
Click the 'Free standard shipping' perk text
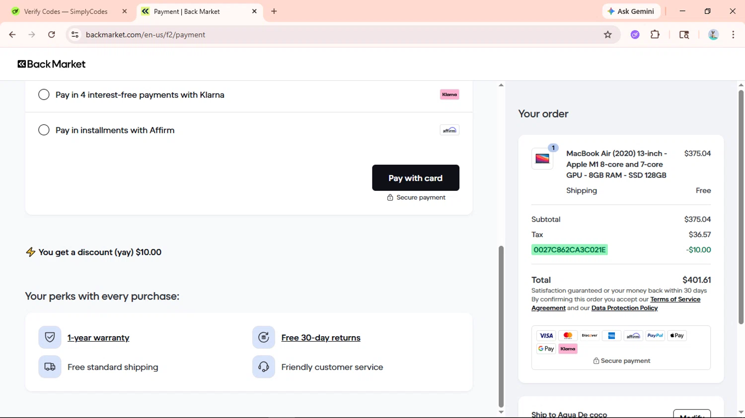click(x=113, y=367)
